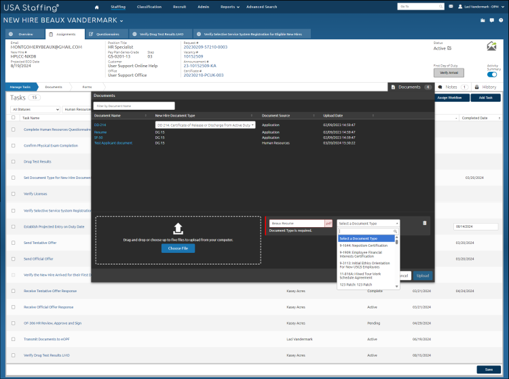Open the Advanced Search menu item
Screen dimensions: 509x379
pos(262,7)
